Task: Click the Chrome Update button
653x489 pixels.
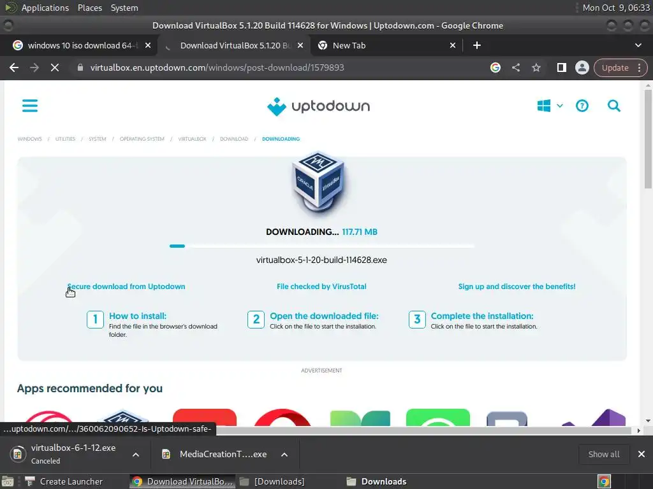Action: tap(615, 67)
